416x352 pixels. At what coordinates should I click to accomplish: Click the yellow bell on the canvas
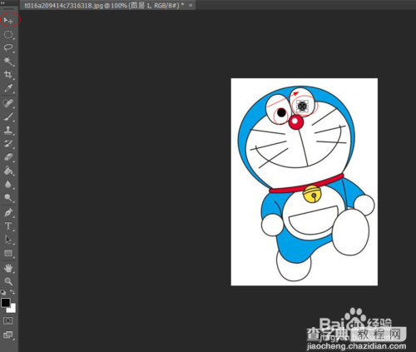pyautogui.click(x=312, y=194)
